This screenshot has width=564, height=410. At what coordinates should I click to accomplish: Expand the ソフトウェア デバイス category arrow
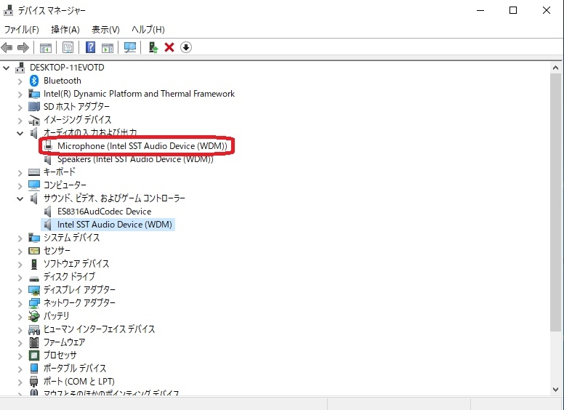(x=20, y=265)
